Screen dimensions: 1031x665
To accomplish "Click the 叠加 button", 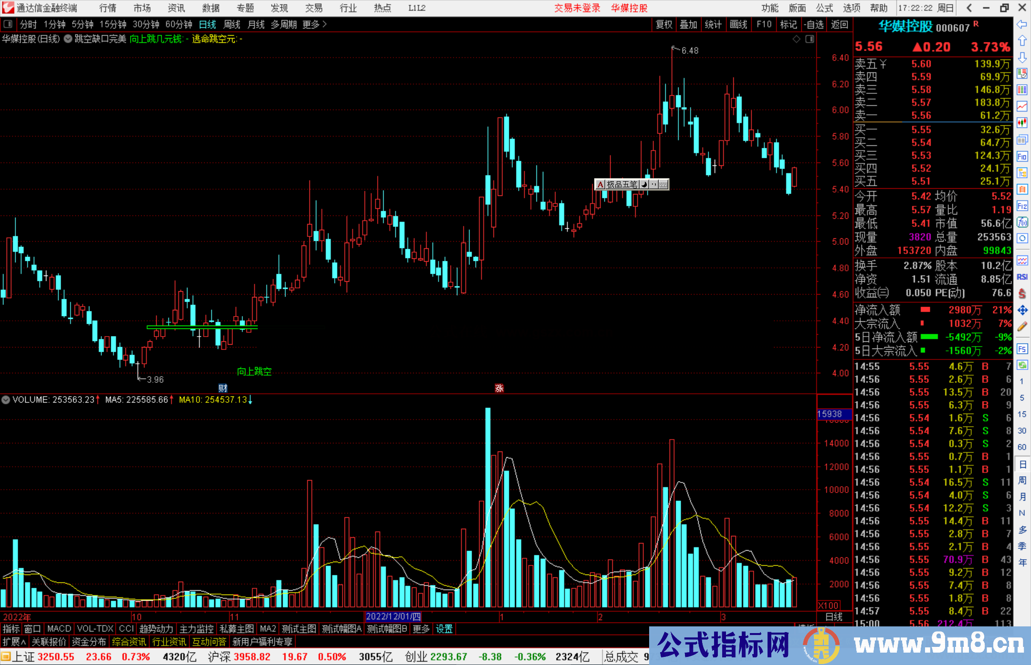I will [688, 24].
